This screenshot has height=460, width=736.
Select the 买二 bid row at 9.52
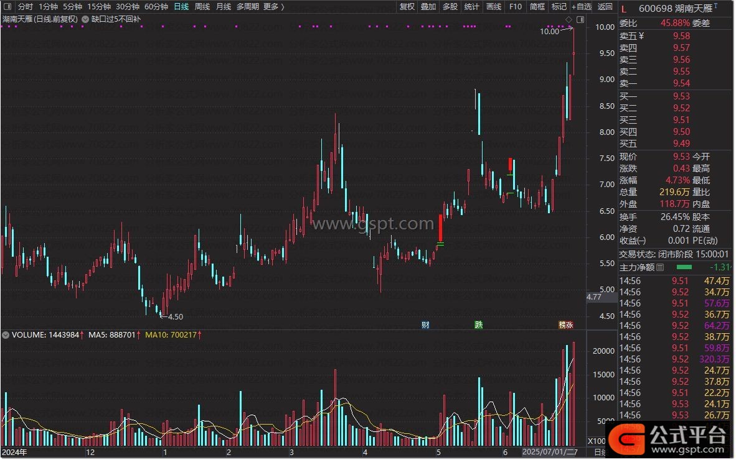click(x=676, y=108)
